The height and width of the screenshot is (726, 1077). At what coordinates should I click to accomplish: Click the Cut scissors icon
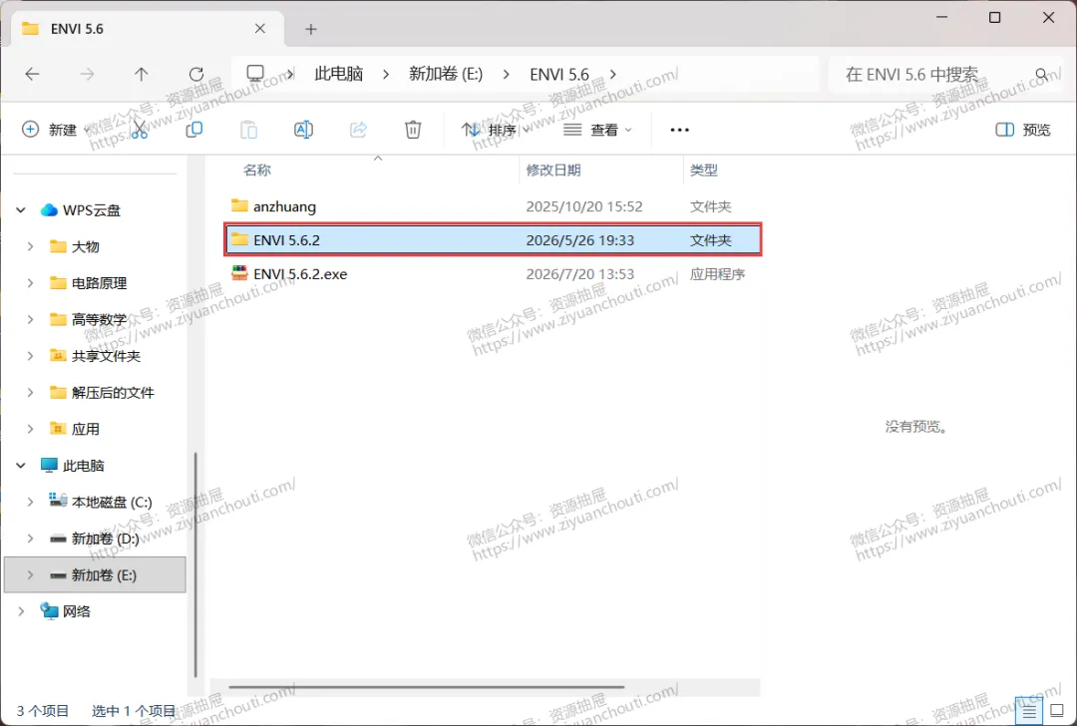(140, 129)
